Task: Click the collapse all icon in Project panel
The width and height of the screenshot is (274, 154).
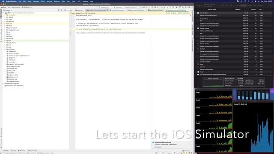Action: pyautogui.click(x=62, y=10)
